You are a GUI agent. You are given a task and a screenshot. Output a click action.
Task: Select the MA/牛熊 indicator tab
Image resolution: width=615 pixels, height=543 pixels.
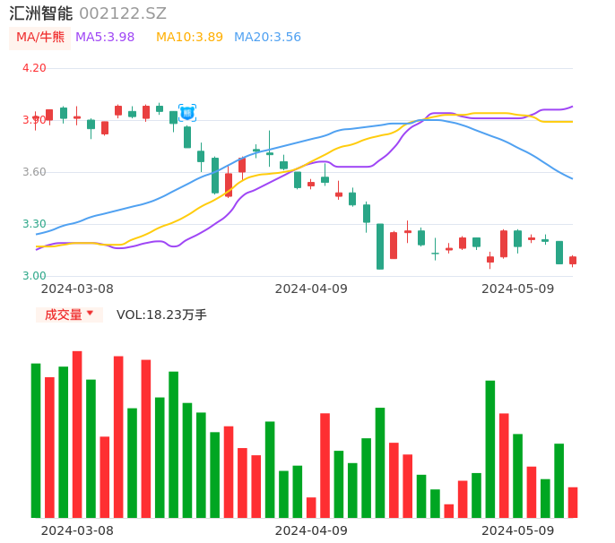[40, 38]
